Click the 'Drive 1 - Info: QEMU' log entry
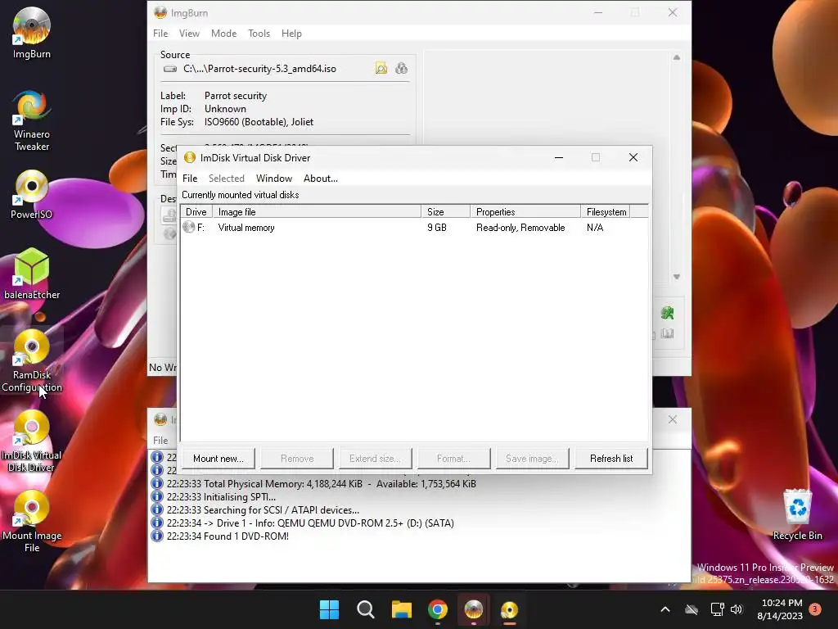This screenshot has width=838, height=629. click(310, 523)
